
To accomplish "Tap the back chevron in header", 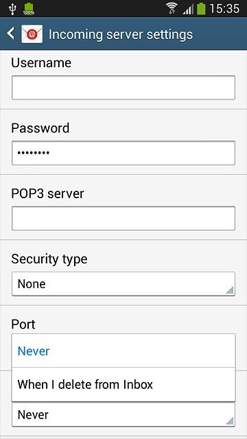I will 11,34.
